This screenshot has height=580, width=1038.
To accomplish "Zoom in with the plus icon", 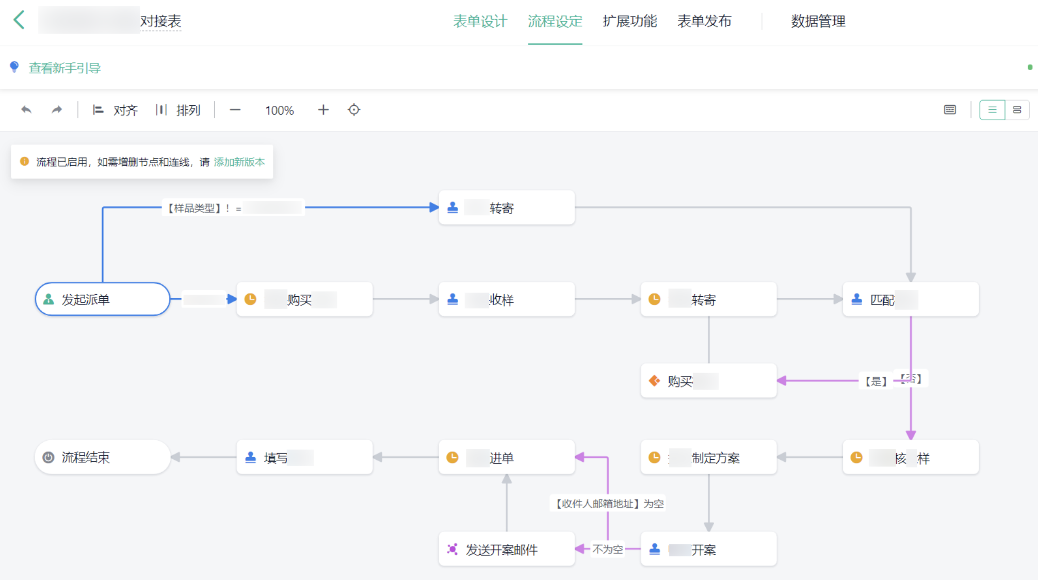I will point(323,110).
